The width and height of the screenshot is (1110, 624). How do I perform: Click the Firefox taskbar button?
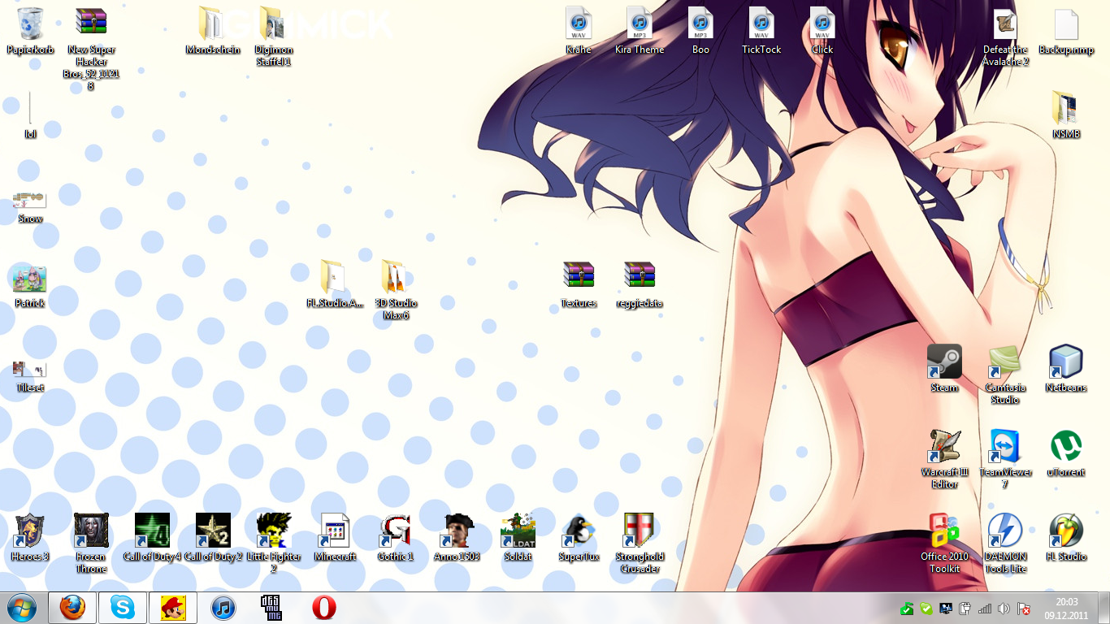tap(73, 608)
